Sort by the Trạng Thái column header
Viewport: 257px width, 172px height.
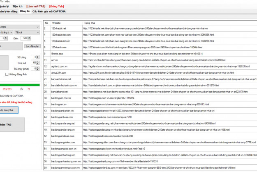(x=170, y=23)
